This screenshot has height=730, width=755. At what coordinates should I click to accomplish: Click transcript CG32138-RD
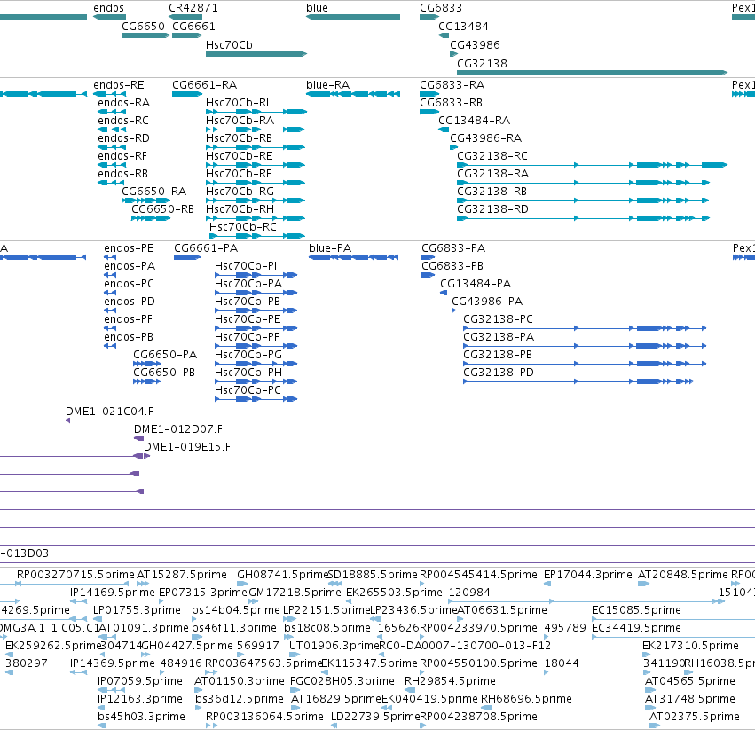click(x=492, y=209)
